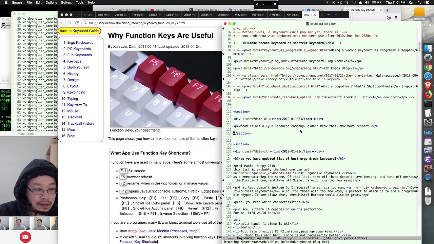
Task: Open Spotlight search in the menu bar
Action: point(419,3)
